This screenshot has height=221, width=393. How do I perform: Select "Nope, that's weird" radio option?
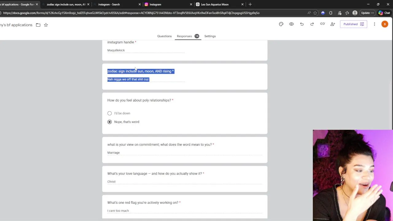click(x=110, y=122)
